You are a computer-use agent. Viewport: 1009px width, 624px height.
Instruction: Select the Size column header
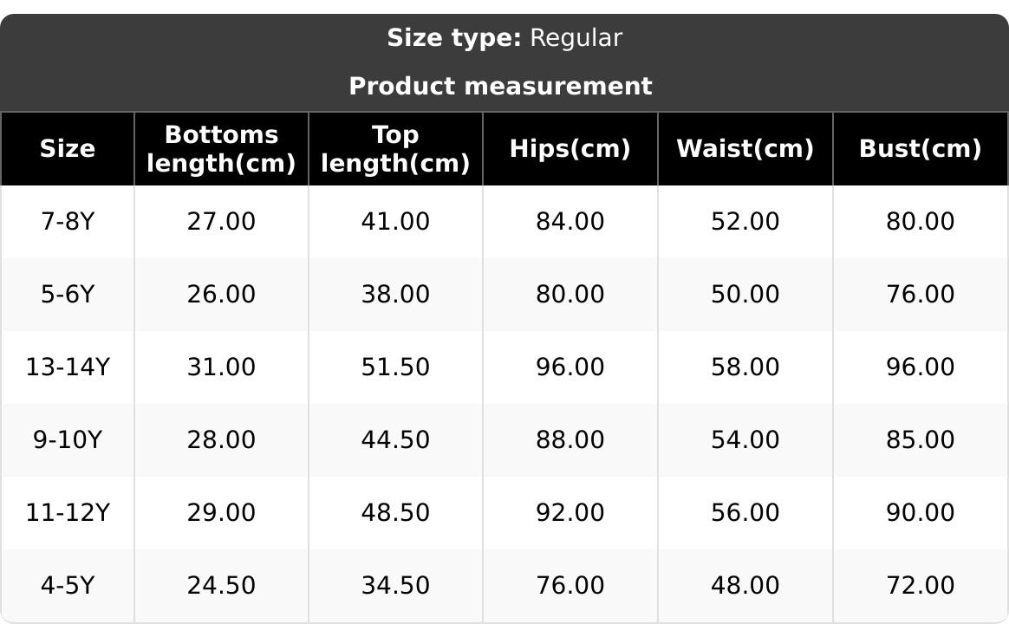[68, 149]
